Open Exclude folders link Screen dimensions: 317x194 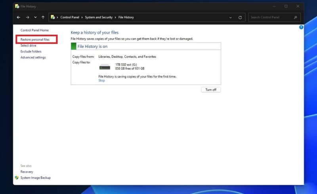click(x=31, y=51)
